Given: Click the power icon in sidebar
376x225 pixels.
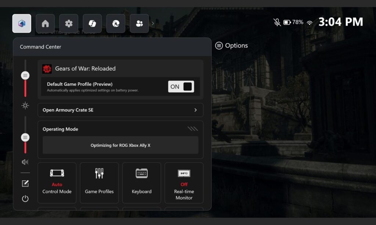Looking at the screenshot, I should tap(25, 199).
